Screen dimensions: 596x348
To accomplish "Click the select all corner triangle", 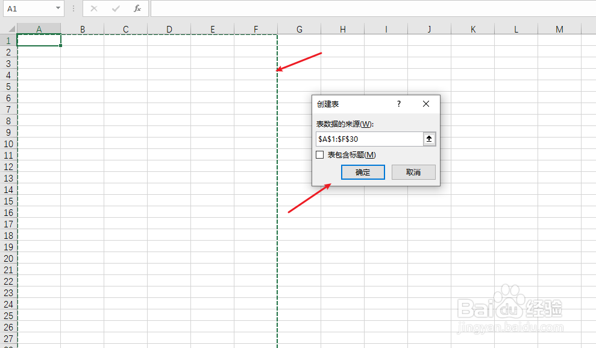I will coord(11,29).
